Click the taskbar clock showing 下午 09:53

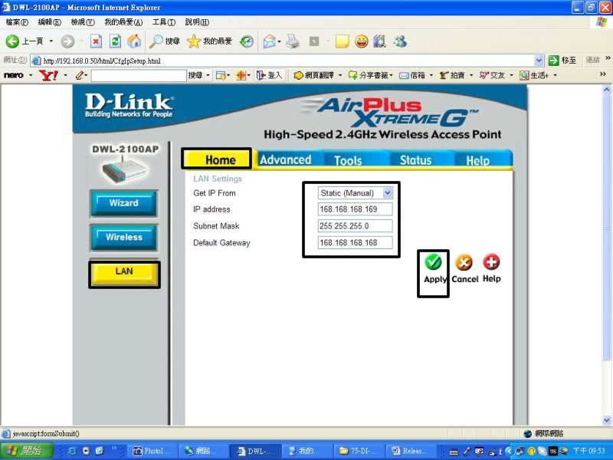click(x=588, y=451)
